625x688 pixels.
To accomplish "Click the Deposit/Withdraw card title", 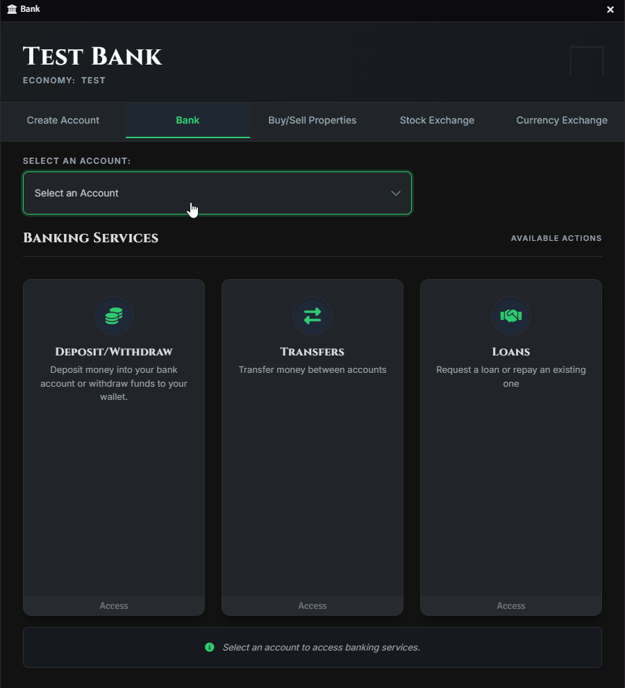I will (x=114, y=351).
